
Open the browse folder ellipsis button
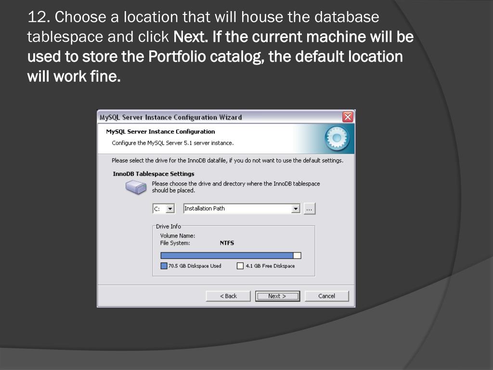pyautogui.click(x=310, y=209)
